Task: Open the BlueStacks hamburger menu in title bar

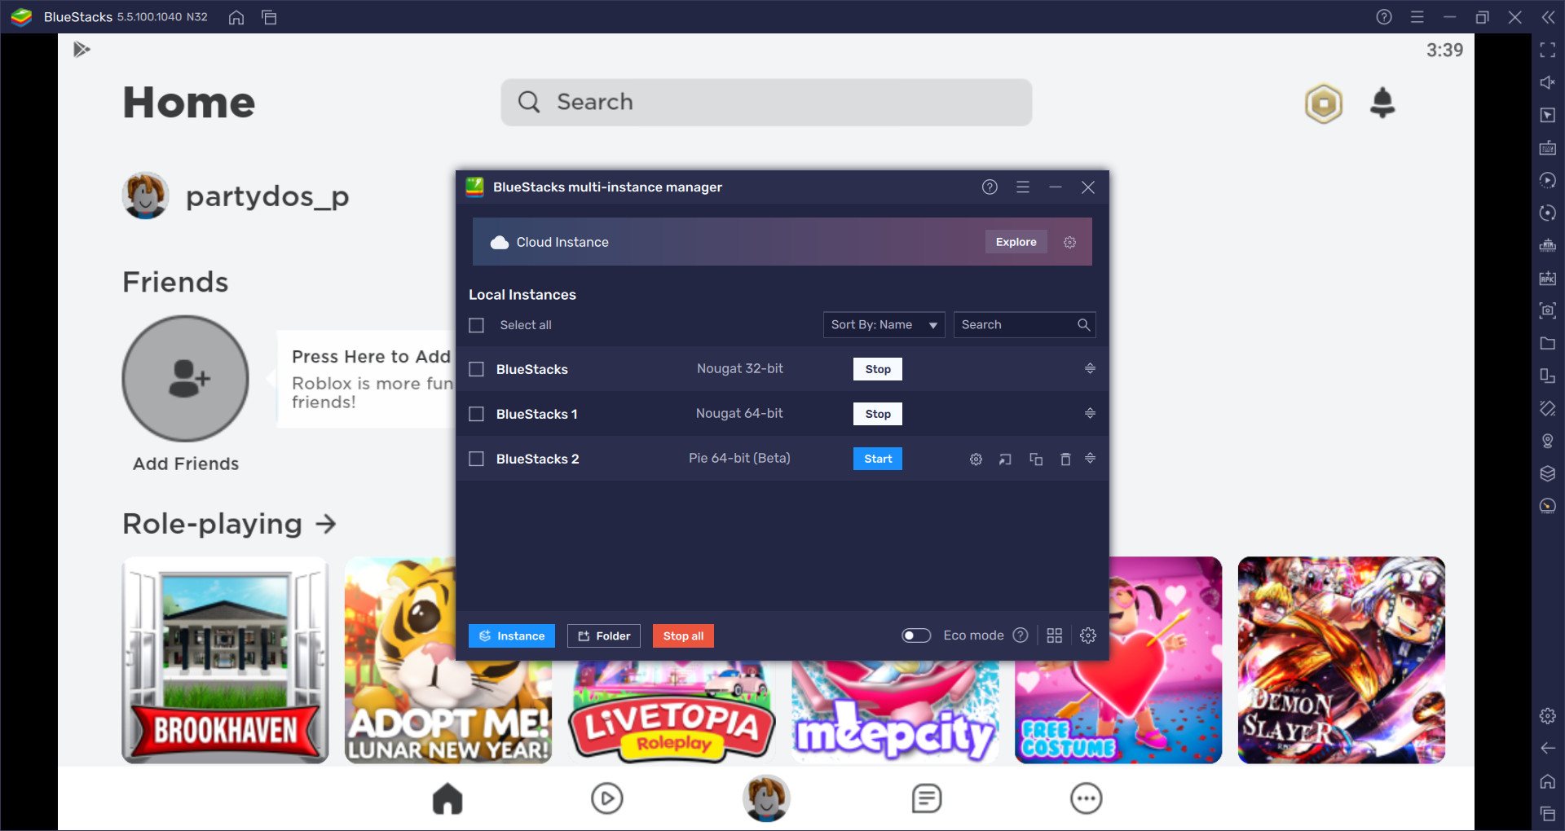Action: pyautogui.click(x=1417, y=17)
